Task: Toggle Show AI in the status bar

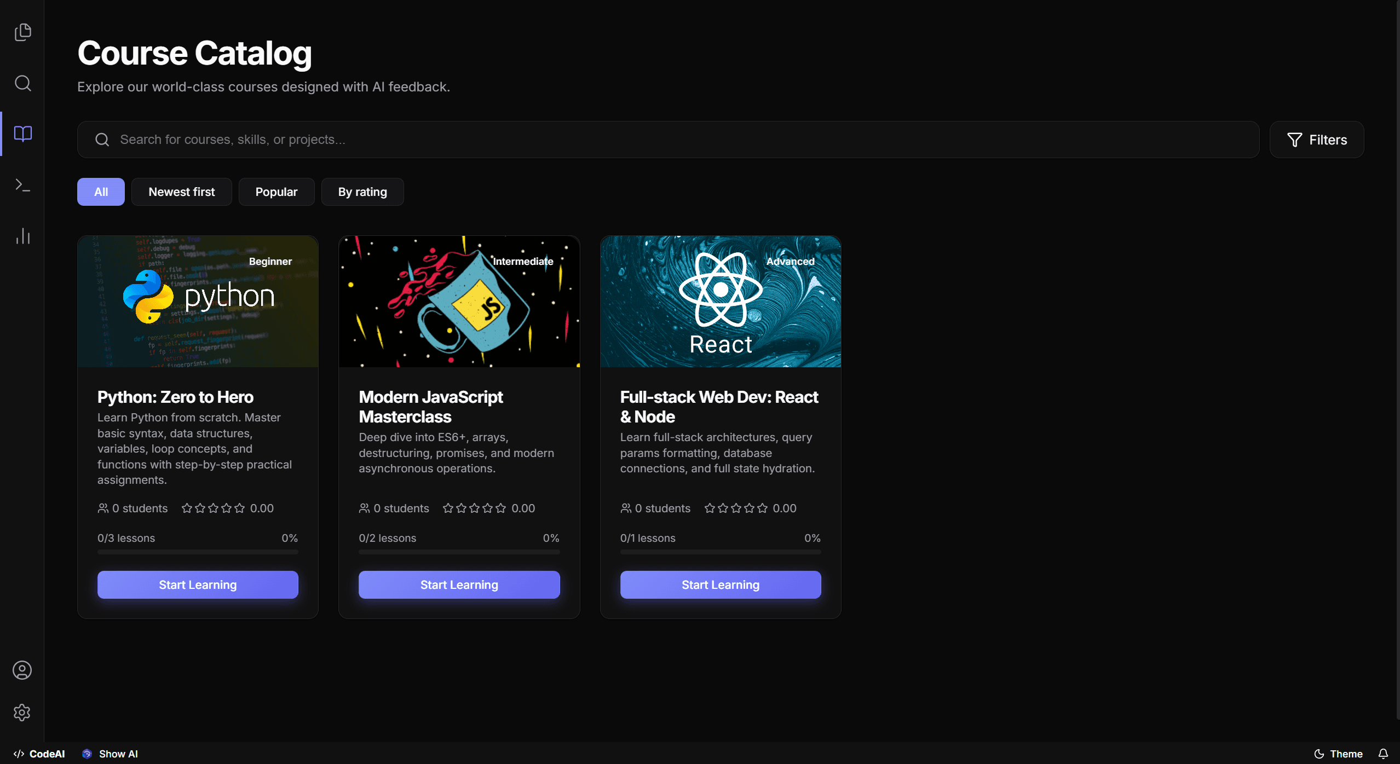Action: click(110, 754)
